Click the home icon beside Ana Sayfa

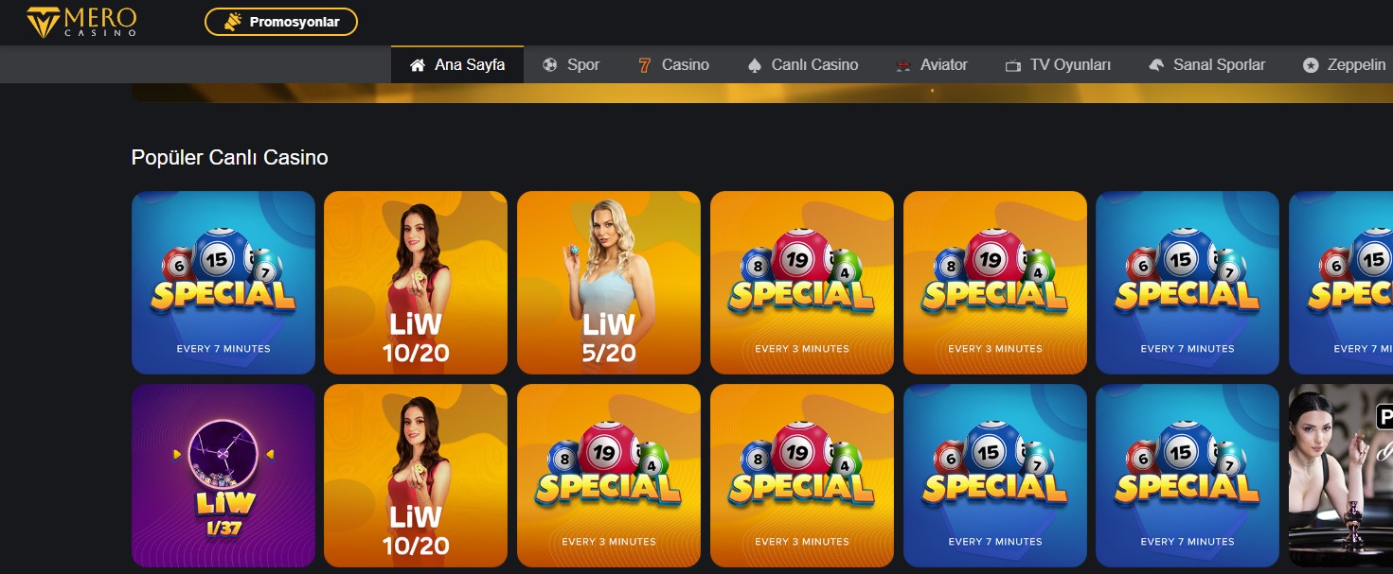(x=418, y=65)
